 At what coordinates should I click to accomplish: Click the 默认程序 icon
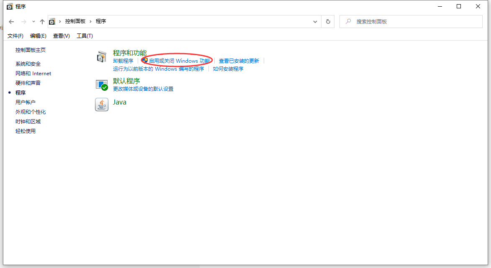click(102, 85)
